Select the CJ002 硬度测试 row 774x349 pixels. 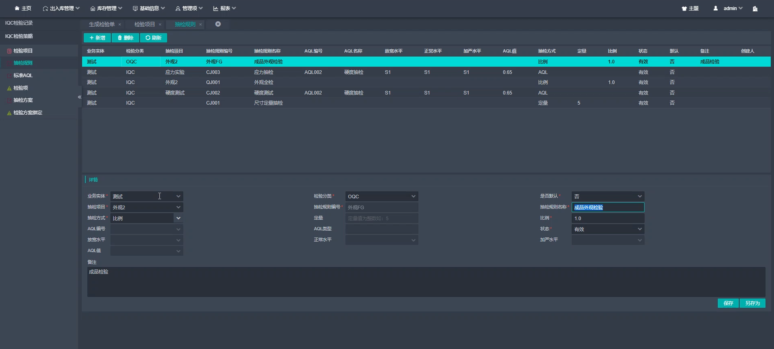[426, 93]
